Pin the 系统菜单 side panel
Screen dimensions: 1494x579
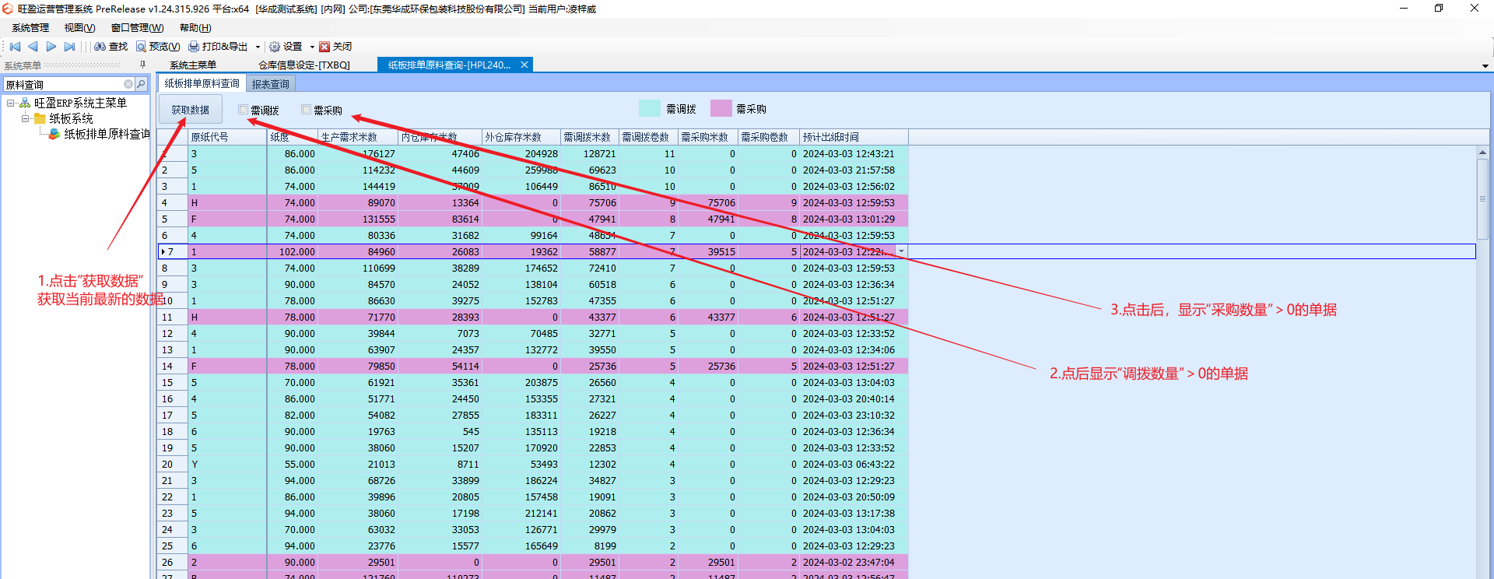pos(142,65)
